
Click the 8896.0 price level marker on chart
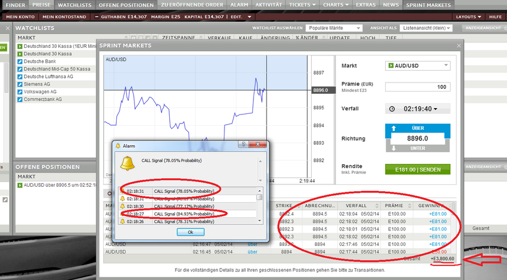click(x=324, y=90)
